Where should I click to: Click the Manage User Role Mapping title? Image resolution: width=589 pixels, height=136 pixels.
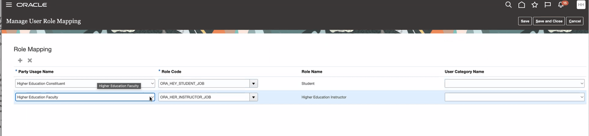(44, 21)
